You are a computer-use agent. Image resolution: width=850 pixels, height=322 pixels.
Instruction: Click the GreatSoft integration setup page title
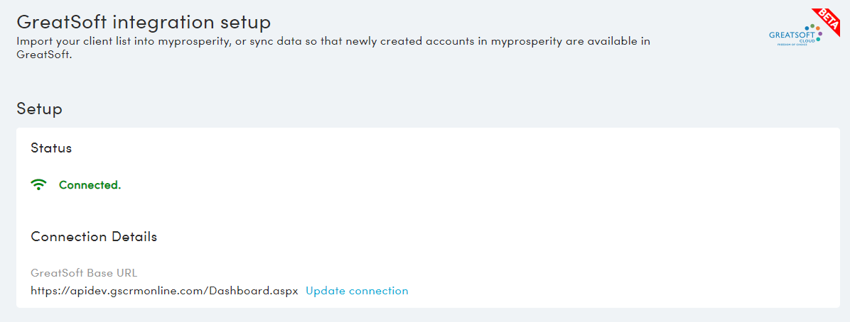tap(144, 22)
